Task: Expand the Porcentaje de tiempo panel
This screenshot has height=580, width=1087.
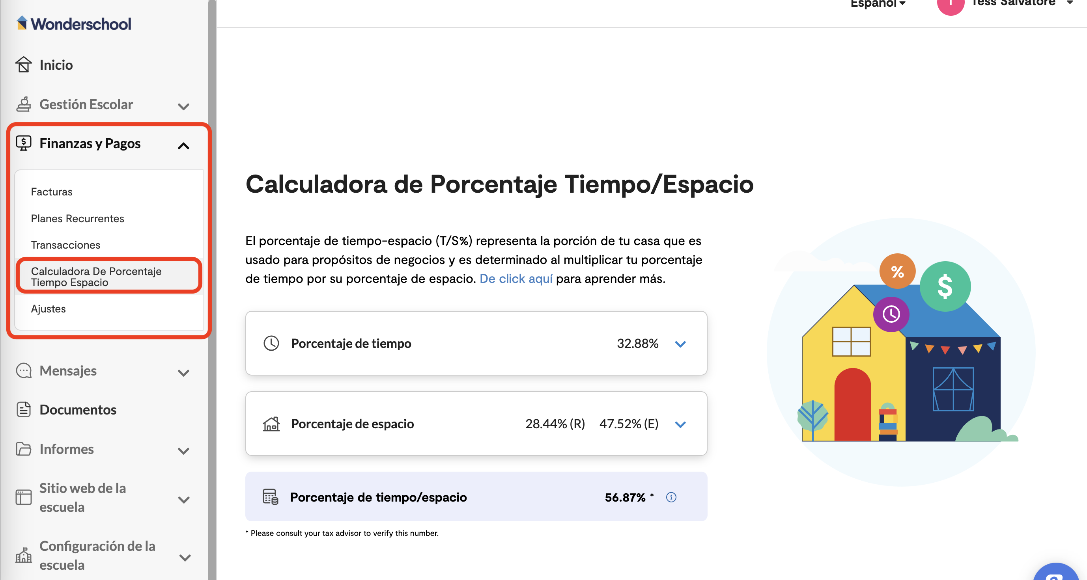Action: tap(680, 344)
